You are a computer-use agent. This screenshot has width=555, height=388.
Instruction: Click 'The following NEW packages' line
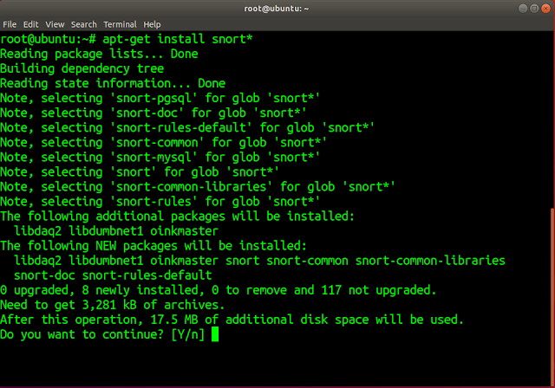153,246
